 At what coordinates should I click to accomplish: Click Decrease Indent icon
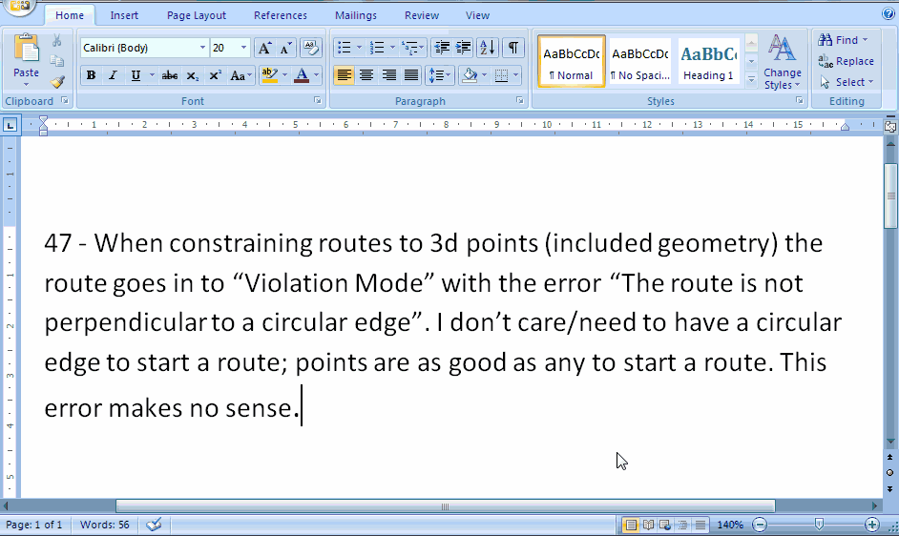click(442, 48)
